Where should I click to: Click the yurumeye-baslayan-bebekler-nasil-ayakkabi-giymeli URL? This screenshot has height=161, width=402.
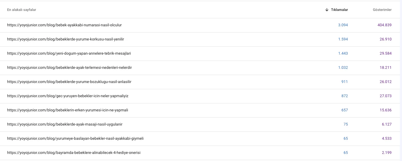pyautogui.click(x=75, y=139)
